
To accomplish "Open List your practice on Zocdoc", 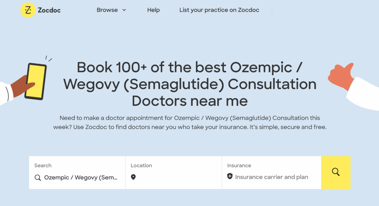I will (219, 10).
